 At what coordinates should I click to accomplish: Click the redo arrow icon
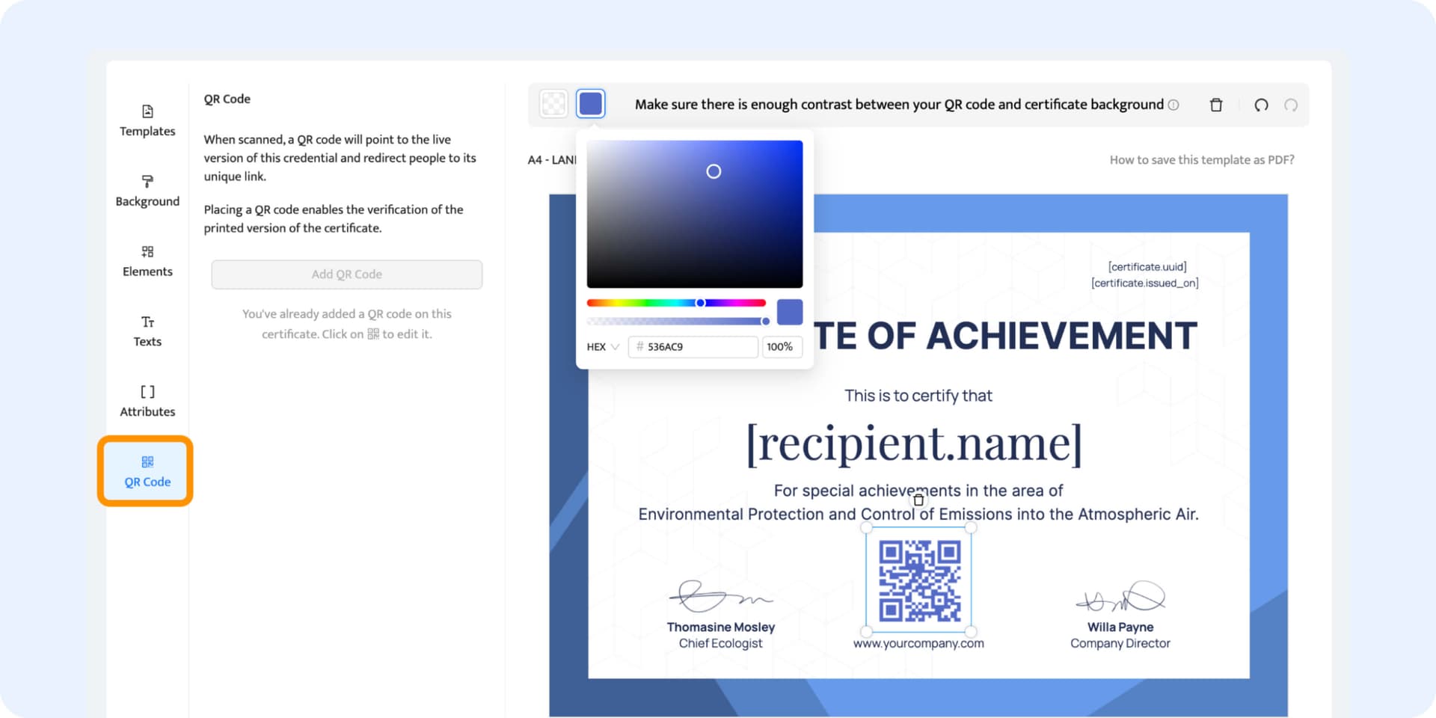pyautogui.click(x=1291, y=105)
